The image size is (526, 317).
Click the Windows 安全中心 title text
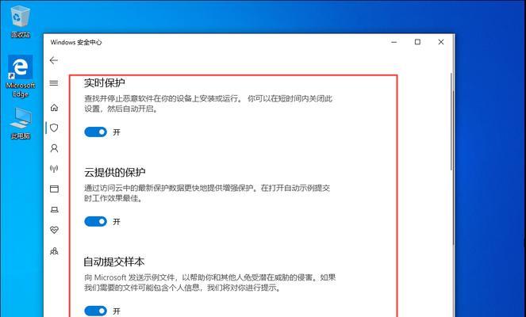76,42
